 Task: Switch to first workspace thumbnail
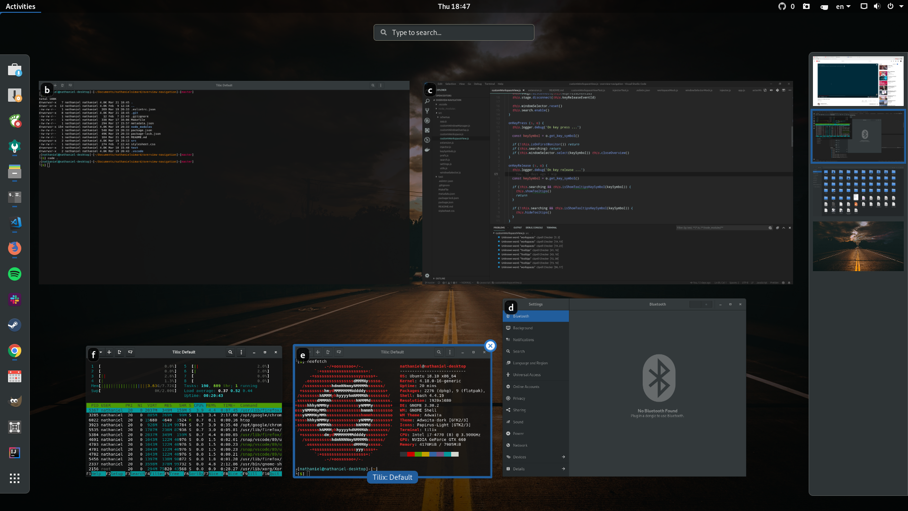[x=858, y=81]
